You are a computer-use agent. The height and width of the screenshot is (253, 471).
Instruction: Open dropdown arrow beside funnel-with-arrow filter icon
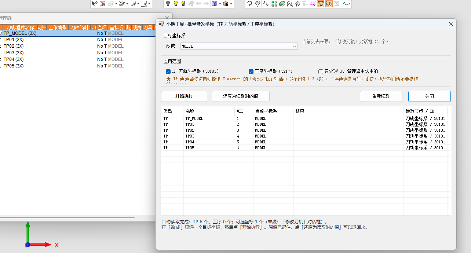[x=127, y=4]
